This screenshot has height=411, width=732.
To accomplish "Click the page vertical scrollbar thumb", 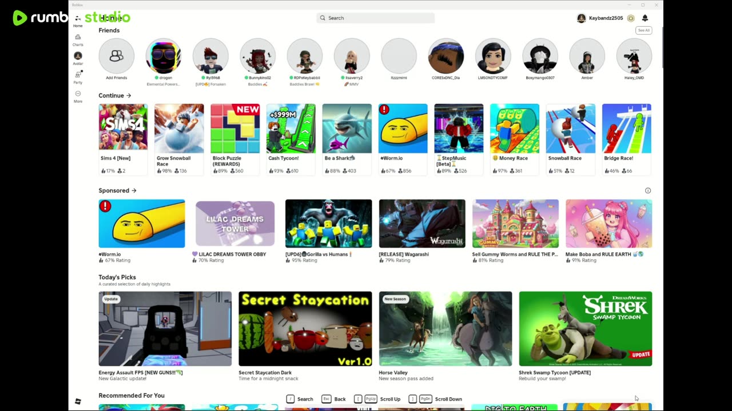I will pos(662,47).
